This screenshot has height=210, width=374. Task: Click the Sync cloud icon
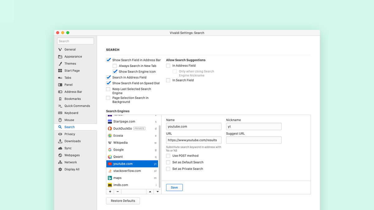pyautogui.click(x=60, y=148)
